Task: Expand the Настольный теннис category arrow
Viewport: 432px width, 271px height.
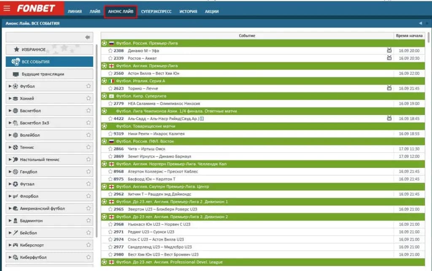Action: (x=10, y=159)
